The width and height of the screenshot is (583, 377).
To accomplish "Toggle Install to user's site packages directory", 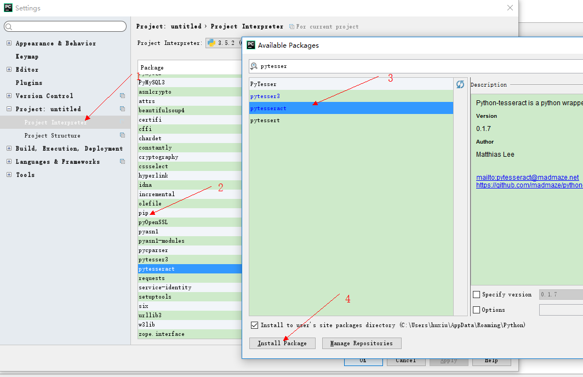I will pyautogui.click(x=254, y=325).
